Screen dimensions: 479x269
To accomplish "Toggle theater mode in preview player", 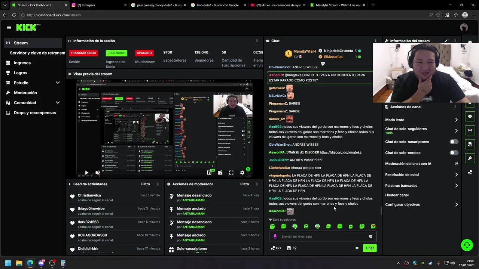I will (x=220, y=173).
